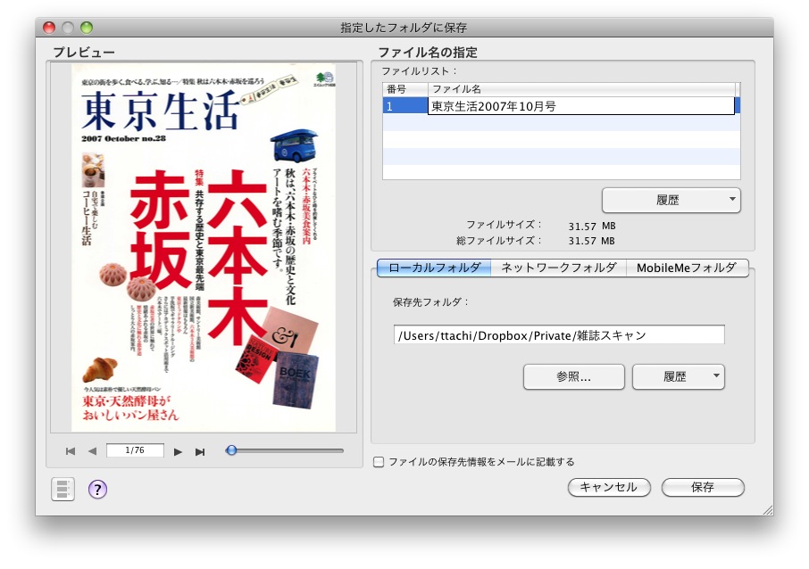Select the ローカルフォルダ tab
The image size is (809, 569).
pos(434,268)
